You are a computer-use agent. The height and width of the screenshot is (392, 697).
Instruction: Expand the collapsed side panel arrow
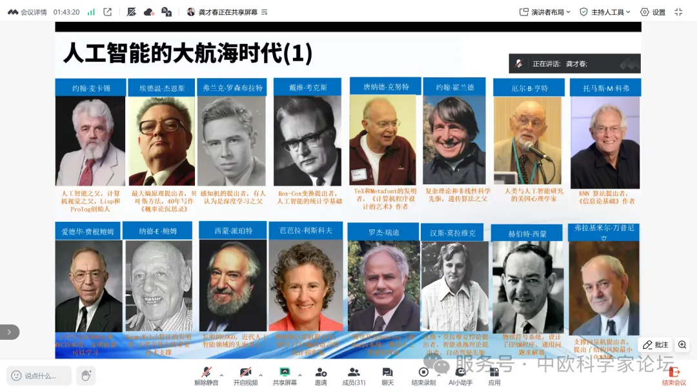(9, 332)
